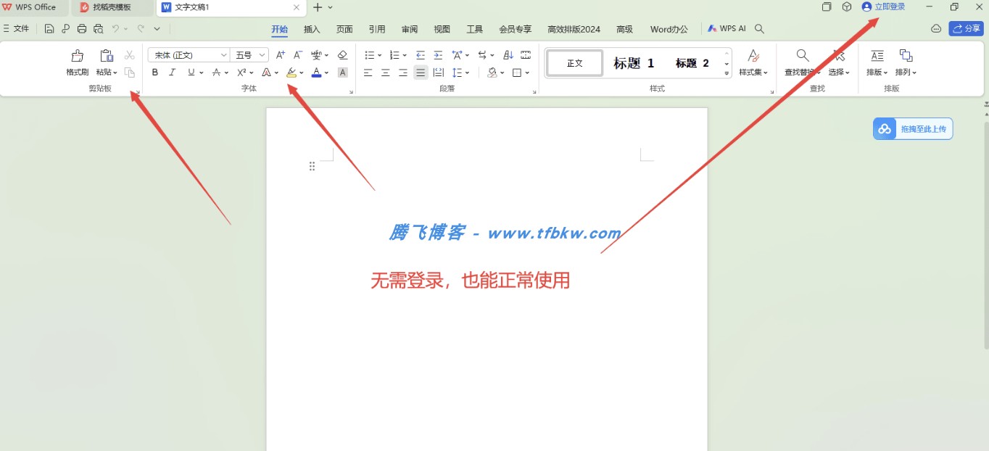Click the 打印 (Print) icon
989x451 pixels.
coord(81,28)
